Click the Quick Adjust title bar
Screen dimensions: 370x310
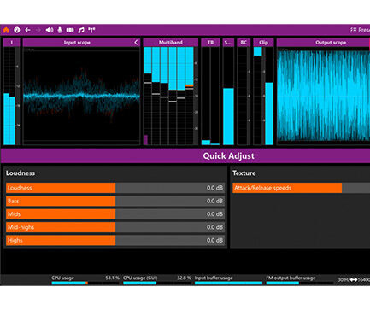(x=185, y=155)
